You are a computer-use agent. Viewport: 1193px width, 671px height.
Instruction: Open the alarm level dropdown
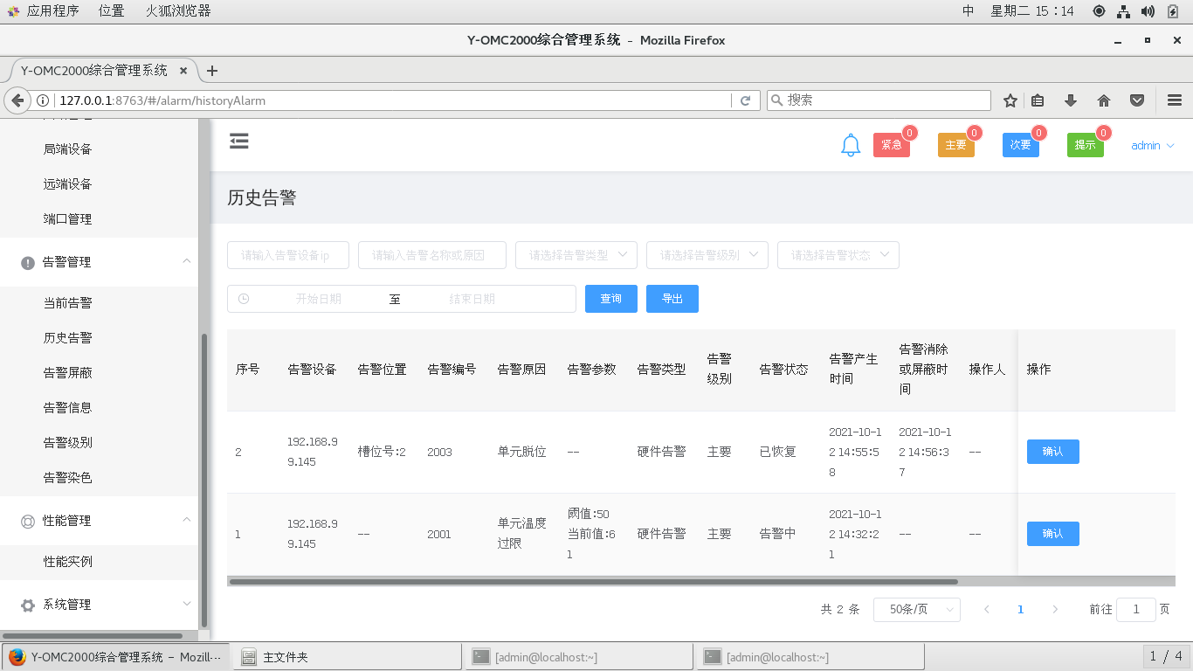tap(707, 255)
